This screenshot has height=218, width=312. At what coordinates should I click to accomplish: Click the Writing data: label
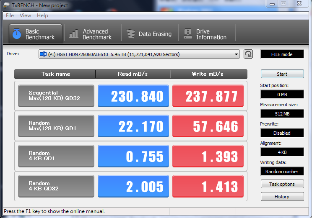pos(273,162)
